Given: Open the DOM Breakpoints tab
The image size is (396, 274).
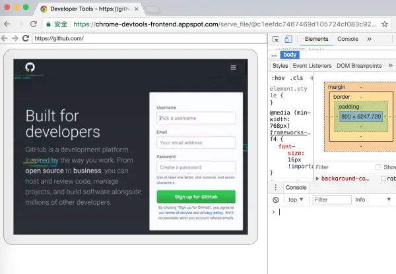Looking at the screenshot, I should pyautogui.click(x=359, y=66).
